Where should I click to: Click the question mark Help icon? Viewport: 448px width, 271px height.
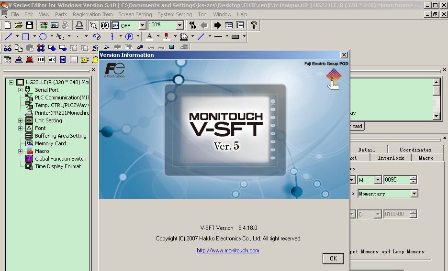(254, 25)
